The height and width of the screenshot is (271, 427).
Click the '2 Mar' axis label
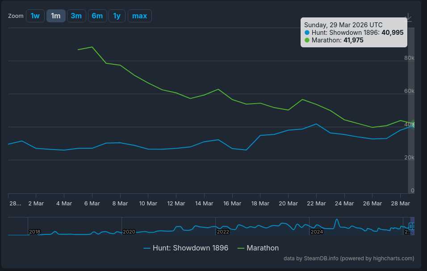point(36,204)
